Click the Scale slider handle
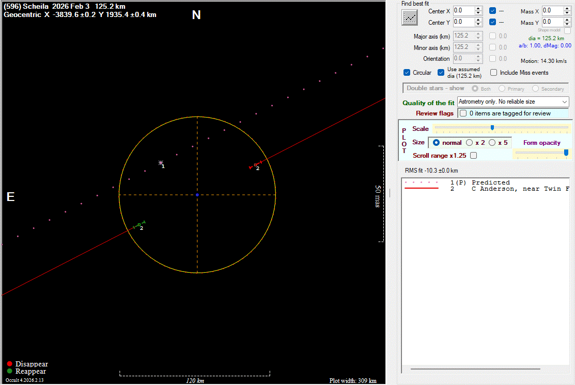 pyautogui.click(x=492, y=127)
